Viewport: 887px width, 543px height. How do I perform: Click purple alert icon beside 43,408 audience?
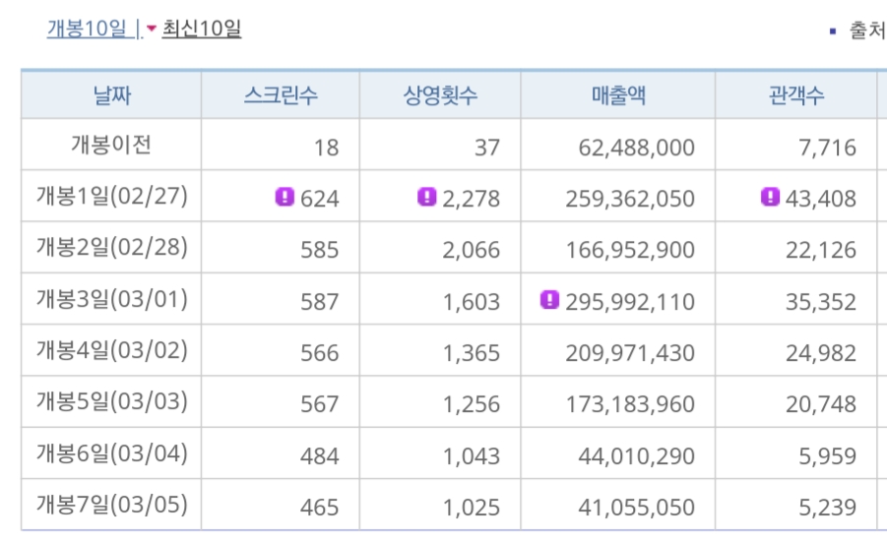(770, 198)
